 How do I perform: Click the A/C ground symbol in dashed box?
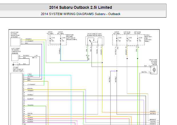click(15, 65)
